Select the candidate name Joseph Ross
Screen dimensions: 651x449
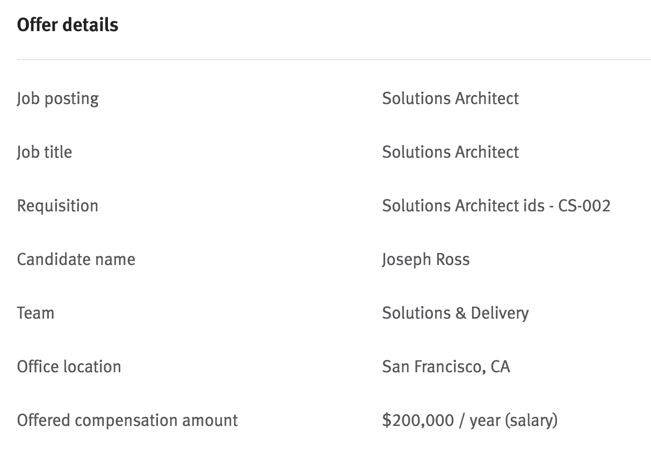pyautogui.click(x=425, y=260)
